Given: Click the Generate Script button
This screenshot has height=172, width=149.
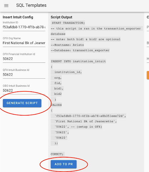Looking at the screenshot, I should pos(22,103).
